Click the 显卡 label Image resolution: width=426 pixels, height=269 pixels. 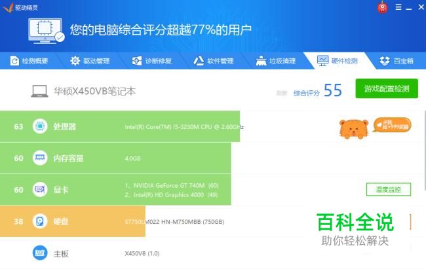[x=61, y=190]
